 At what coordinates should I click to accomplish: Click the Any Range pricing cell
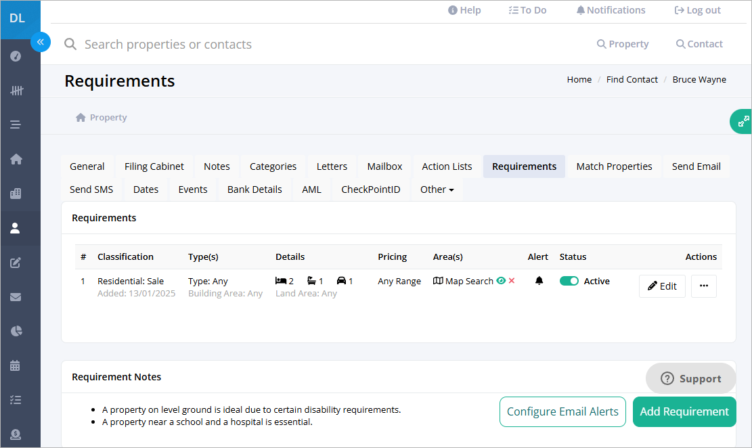click(399, 281)
